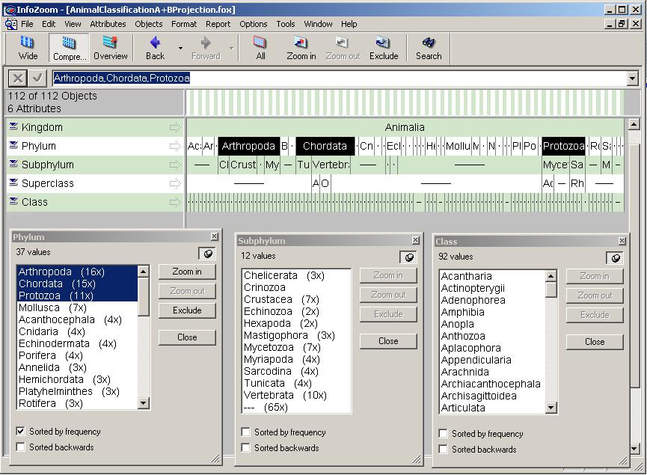Switch to Wide view mode

tap(28, 48)
